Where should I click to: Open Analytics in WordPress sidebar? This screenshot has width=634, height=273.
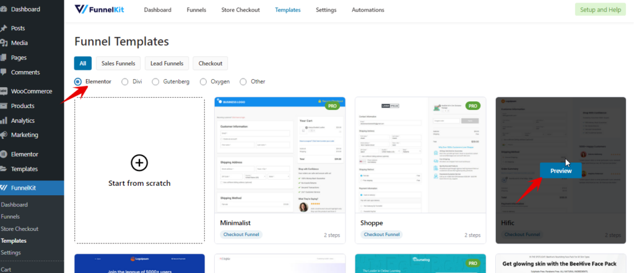tap(23, 120)
